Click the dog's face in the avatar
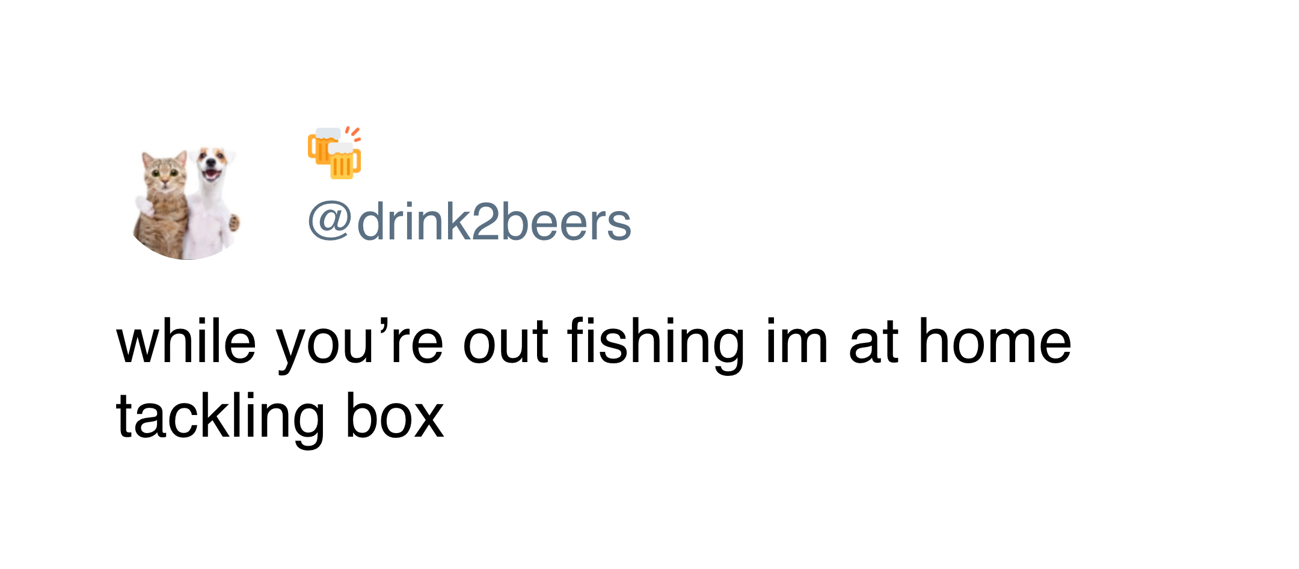Image resolution: width=1299 pixels, height=569 pixels. tap(211, 164)
